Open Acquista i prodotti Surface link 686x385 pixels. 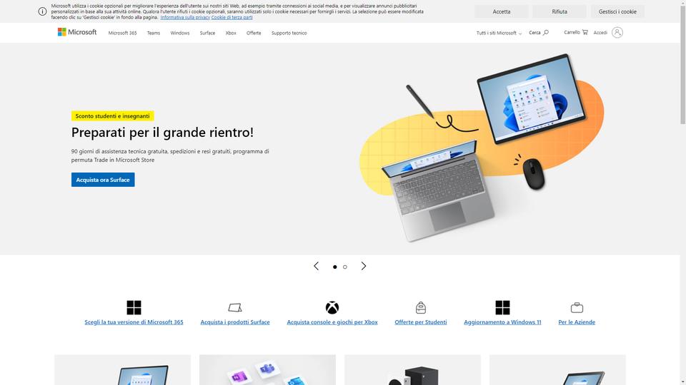pos(235,322)
